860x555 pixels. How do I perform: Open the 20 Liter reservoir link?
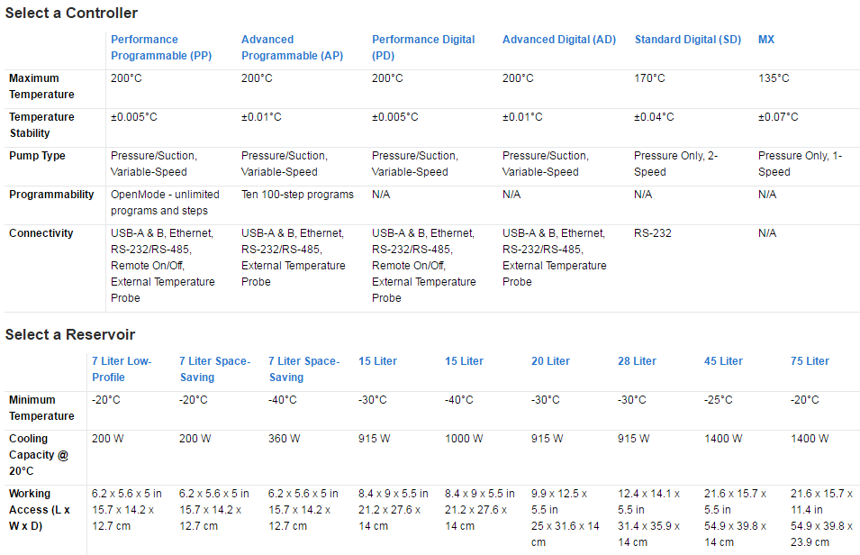pyautogui.click(x=550, y=361)
